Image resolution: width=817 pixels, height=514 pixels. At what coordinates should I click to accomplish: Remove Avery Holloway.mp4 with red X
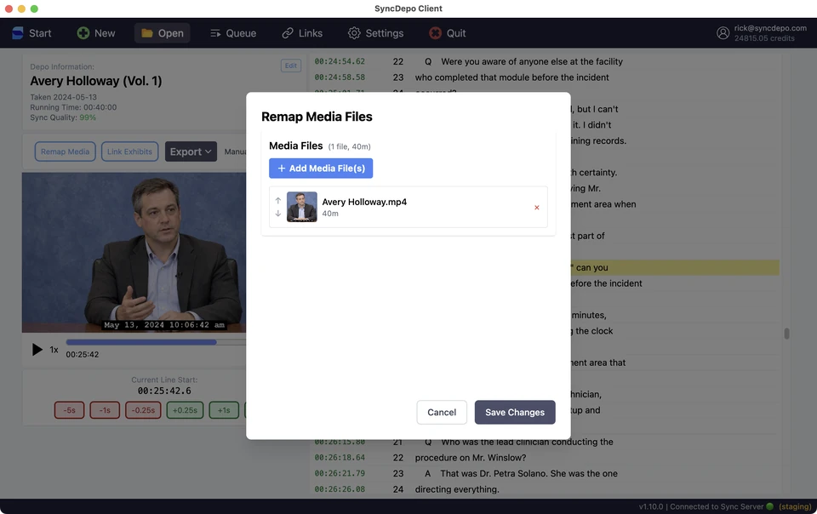(537, 208)
